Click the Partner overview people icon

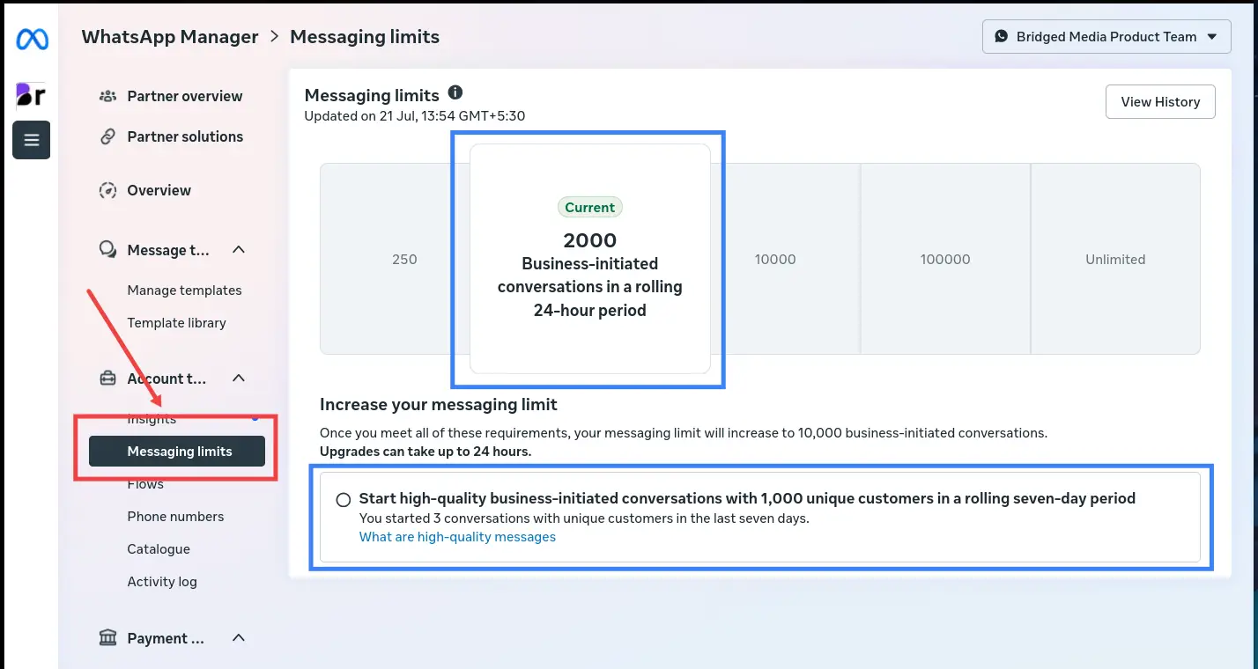[x=107, y=96]
